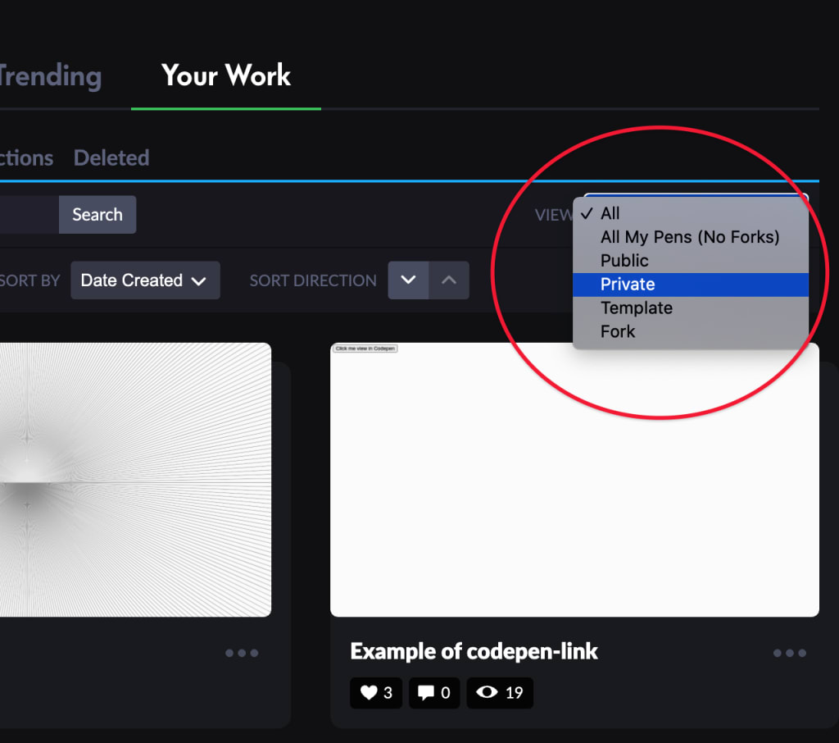Image resolution: width=839 pixels, height=743 pixels.
Task: Select the Private view option
Action: point(690,285)
